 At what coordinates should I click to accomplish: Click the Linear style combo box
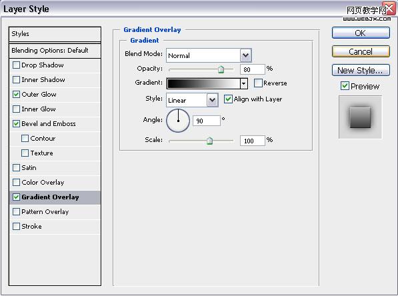coord(192,100)
